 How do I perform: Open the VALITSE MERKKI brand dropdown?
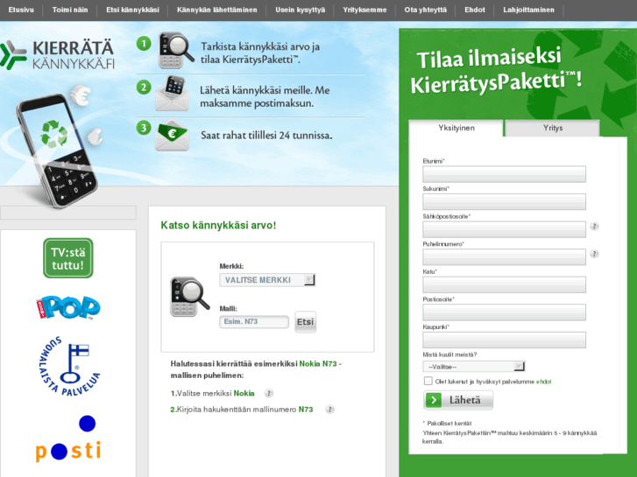point(267,280)
